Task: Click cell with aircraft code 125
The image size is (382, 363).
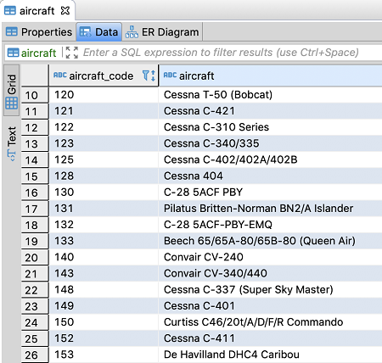Action: tap(104, 159)
